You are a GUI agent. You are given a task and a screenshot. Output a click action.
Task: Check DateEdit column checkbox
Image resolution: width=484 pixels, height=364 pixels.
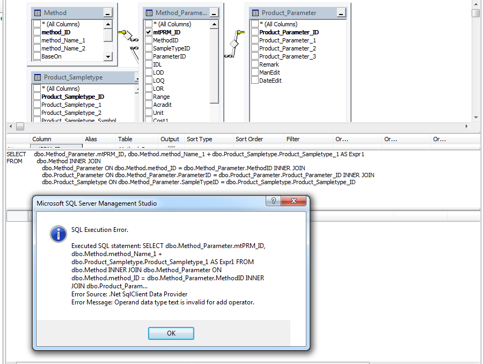point(255,81)
